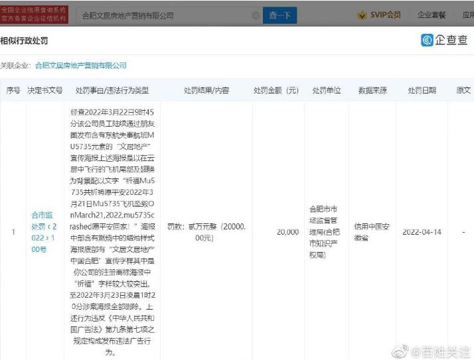Select 处罚事由/违法行为类型 column header
Screen dimensions: 474x360
112,90
